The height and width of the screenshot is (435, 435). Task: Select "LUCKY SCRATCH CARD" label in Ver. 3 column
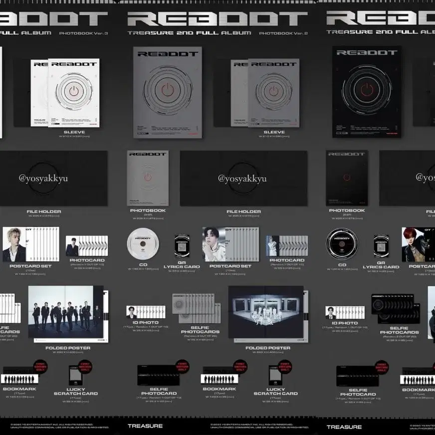pos(76,392)
